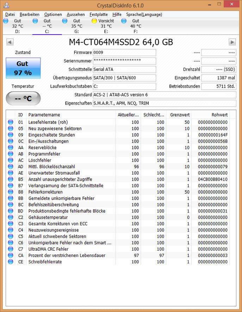This screenshot has height=312, width=242.
Task: Click status orb for Unerwarteter Stromausfall
Action: [x=11, y=173]
